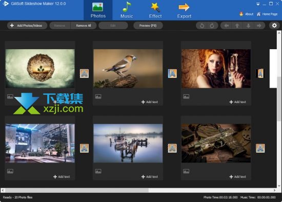Move photo left with arrow icon
282x202 pixels.
227,26
